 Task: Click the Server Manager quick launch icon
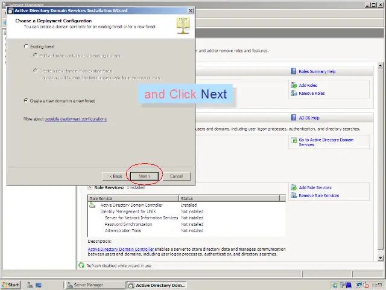tap(30, 285)
